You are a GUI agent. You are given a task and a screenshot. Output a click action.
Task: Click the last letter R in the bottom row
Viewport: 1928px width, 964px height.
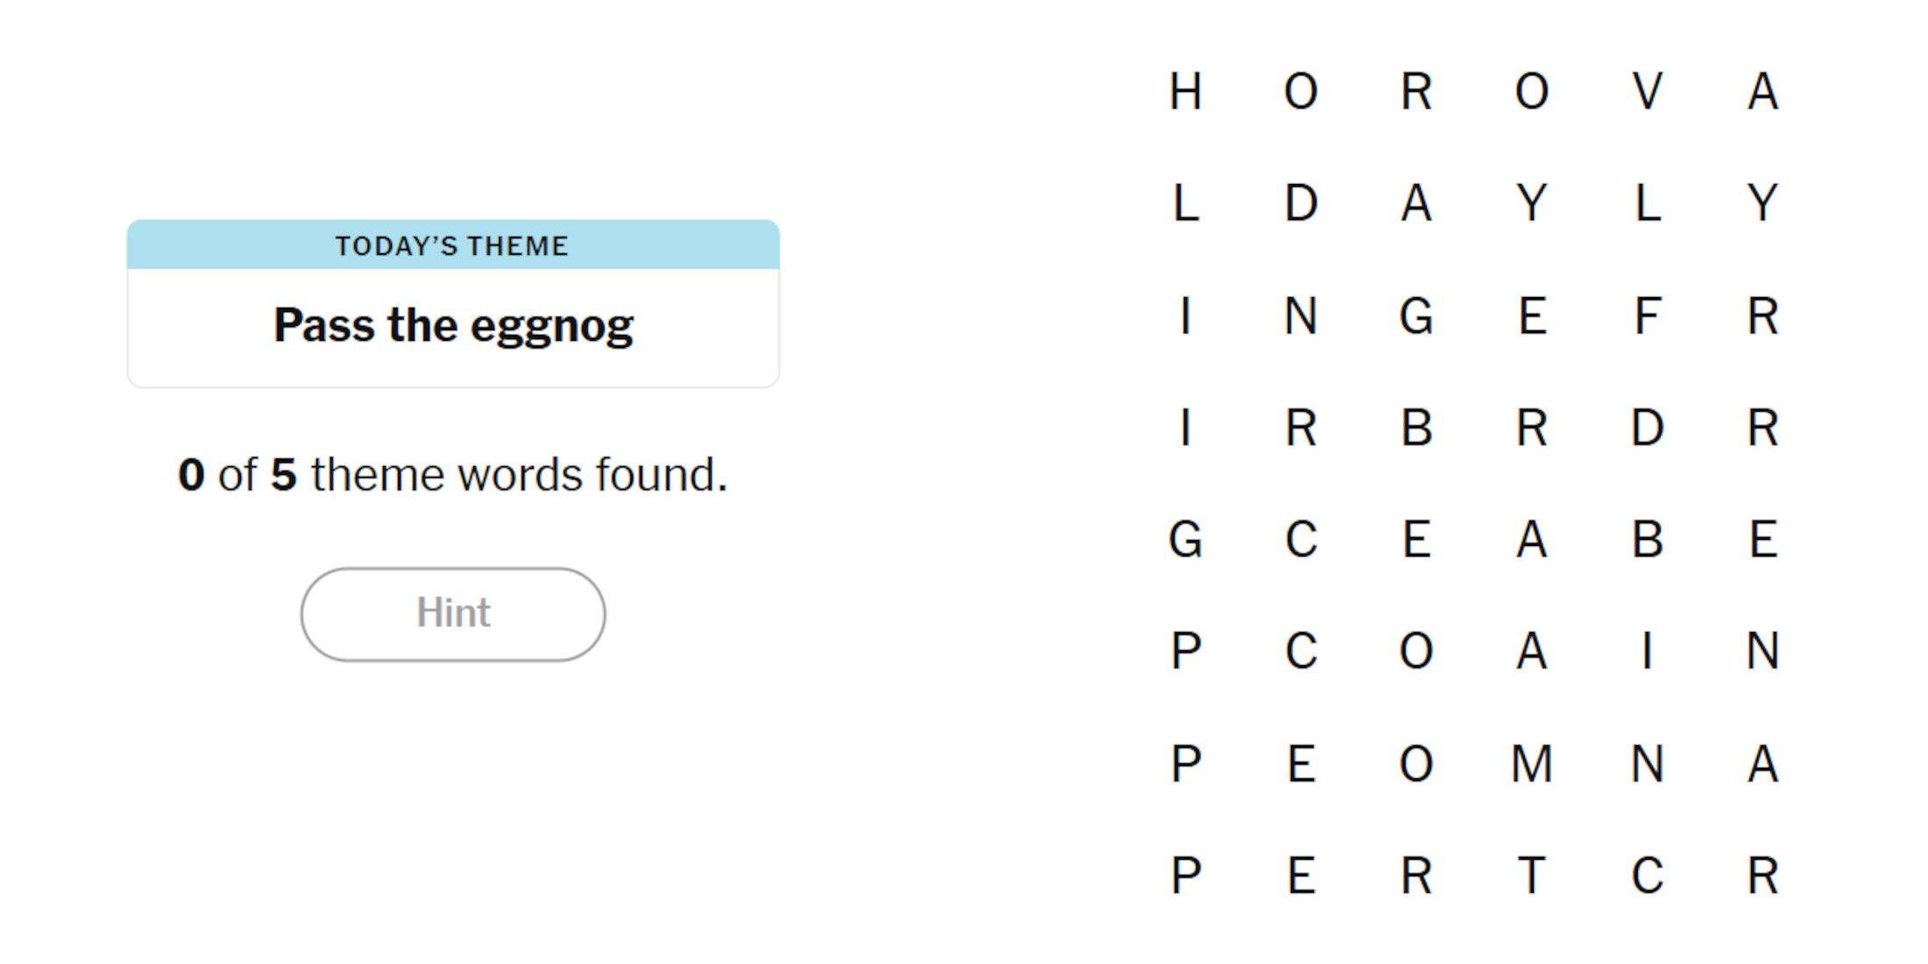click(1762, 875)
